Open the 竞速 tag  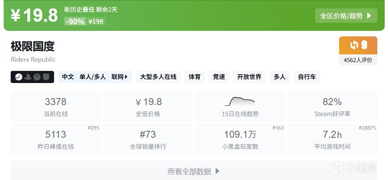(x=219, y=77)
